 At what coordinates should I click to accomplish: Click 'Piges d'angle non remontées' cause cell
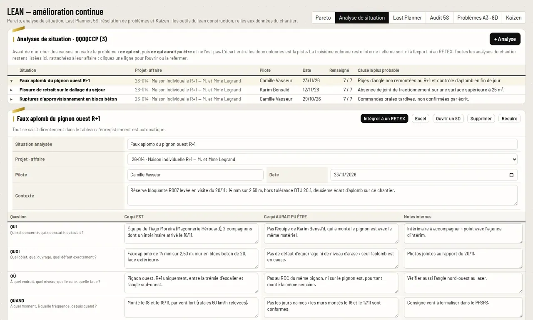tap(429, 80)
